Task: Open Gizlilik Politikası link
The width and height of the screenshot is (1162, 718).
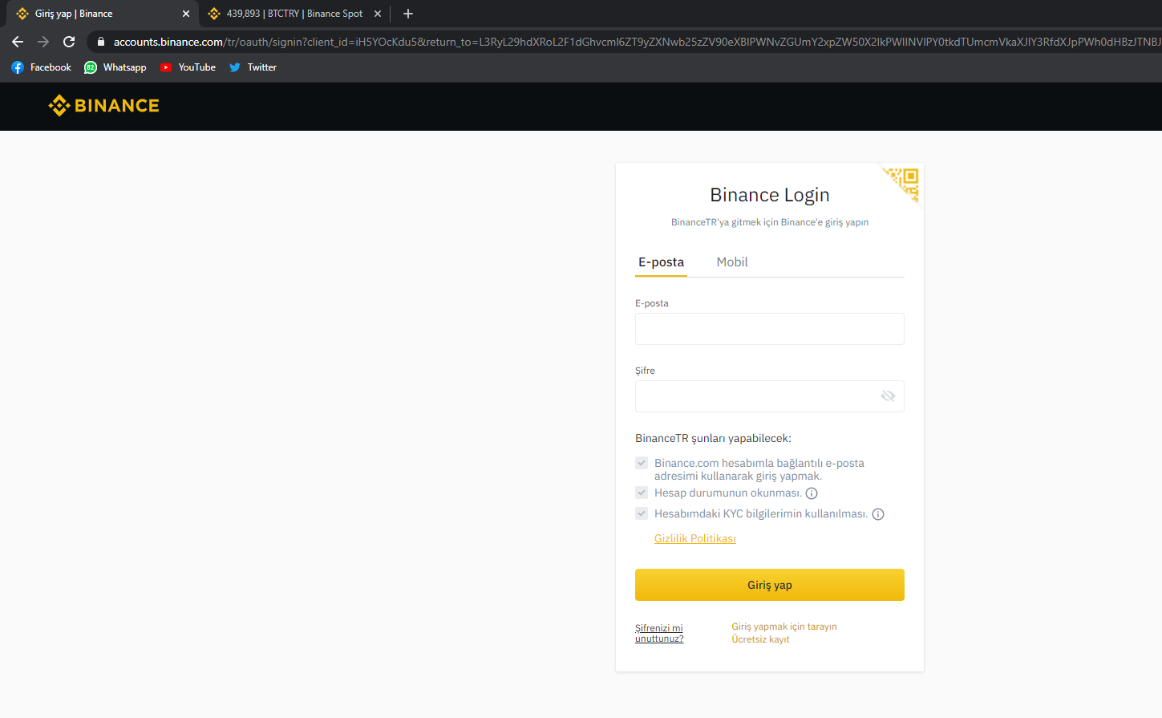Action: 695,538
